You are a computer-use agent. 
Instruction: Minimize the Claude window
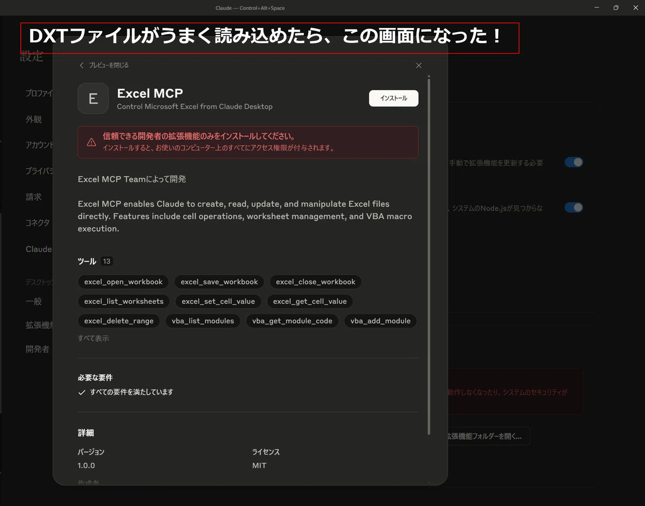coord(597,8)
